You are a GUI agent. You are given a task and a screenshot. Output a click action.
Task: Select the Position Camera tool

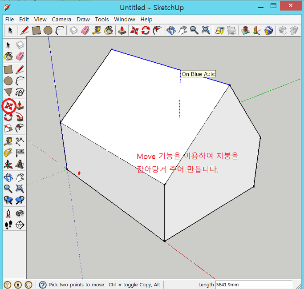click(8, 214)
